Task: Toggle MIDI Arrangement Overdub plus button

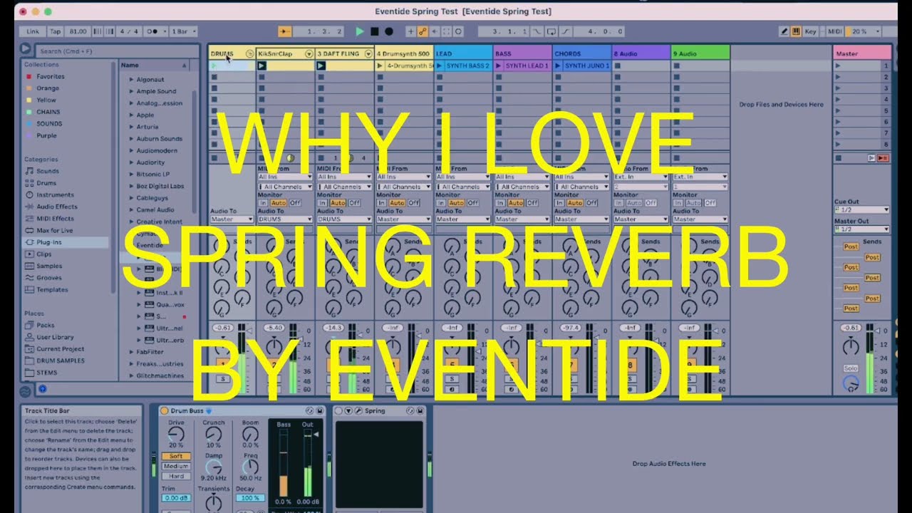Action: pos(410,31)
